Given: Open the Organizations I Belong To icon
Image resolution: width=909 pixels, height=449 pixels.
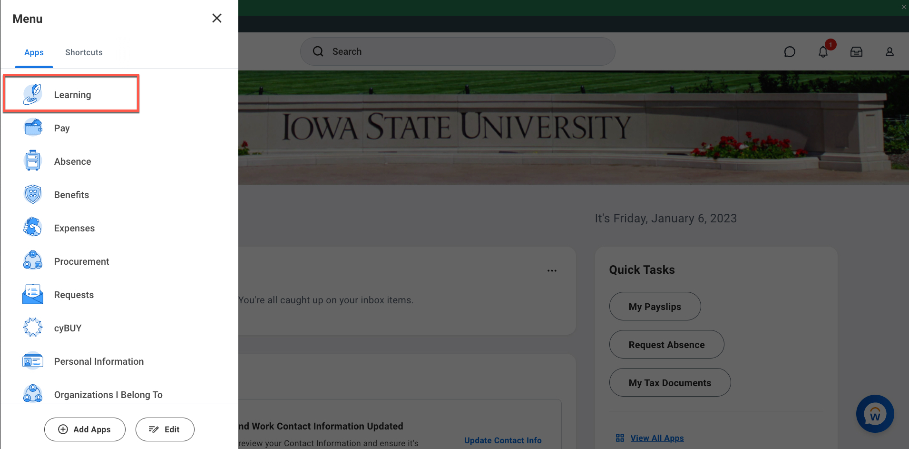Looking at the screenshot, I should (x=33, y=393).
